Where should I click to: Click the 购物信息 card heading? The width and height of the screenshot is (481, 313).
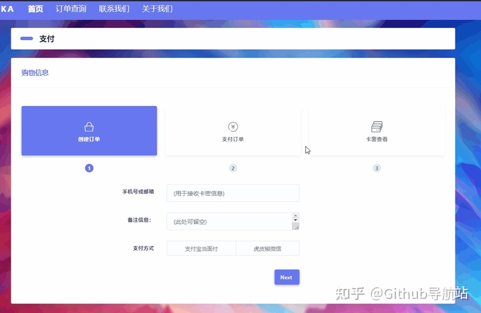(x=35, y=73)
